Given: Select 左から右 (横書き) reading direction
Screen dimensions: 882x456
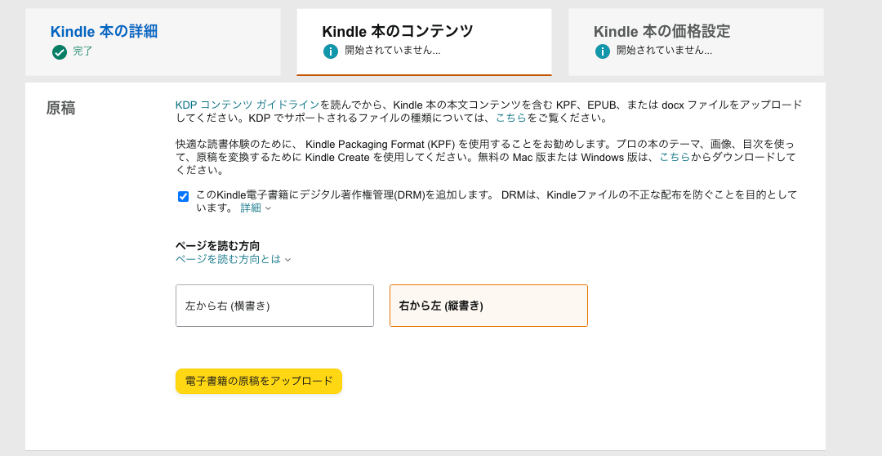Looking at the screenshot, I should 274,306.
